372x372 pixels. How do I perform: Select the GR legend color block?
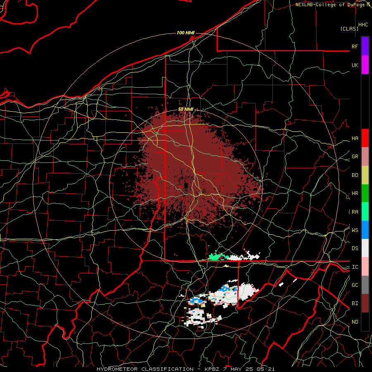365,157
